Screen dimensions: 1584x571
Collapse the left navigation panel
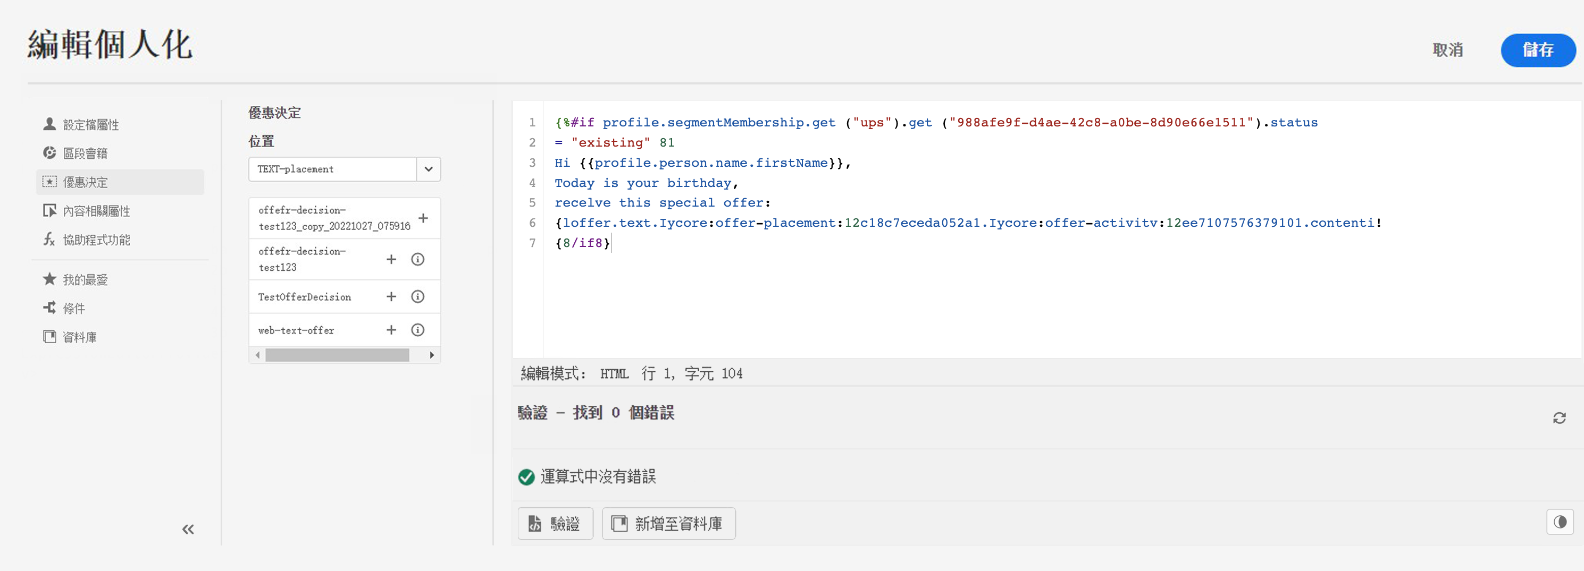[188, 529]
